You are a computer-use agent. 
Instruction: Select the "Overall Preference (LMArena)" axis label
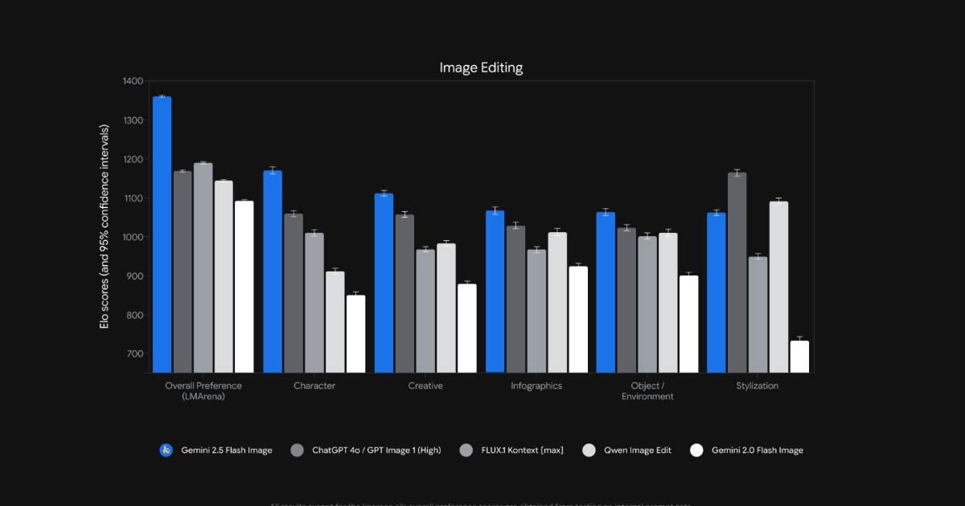click(203, 391)
